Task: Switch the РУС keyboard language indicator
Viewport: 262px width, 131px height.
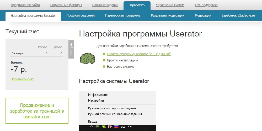Action: [130, 127]
